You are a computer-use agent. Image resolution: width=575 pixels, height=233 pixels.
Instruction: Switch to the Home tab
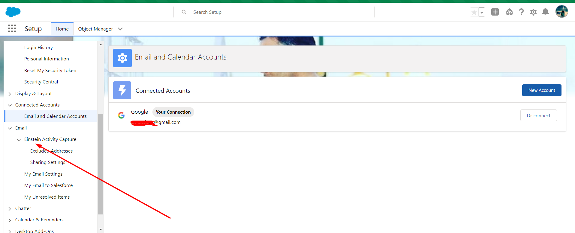pyautogui.click(x=62, y=29)
